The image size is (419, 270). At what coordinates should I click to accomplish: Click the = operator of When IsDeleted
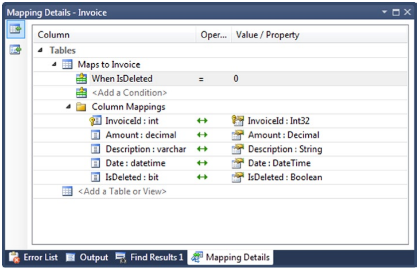[201, 79]
